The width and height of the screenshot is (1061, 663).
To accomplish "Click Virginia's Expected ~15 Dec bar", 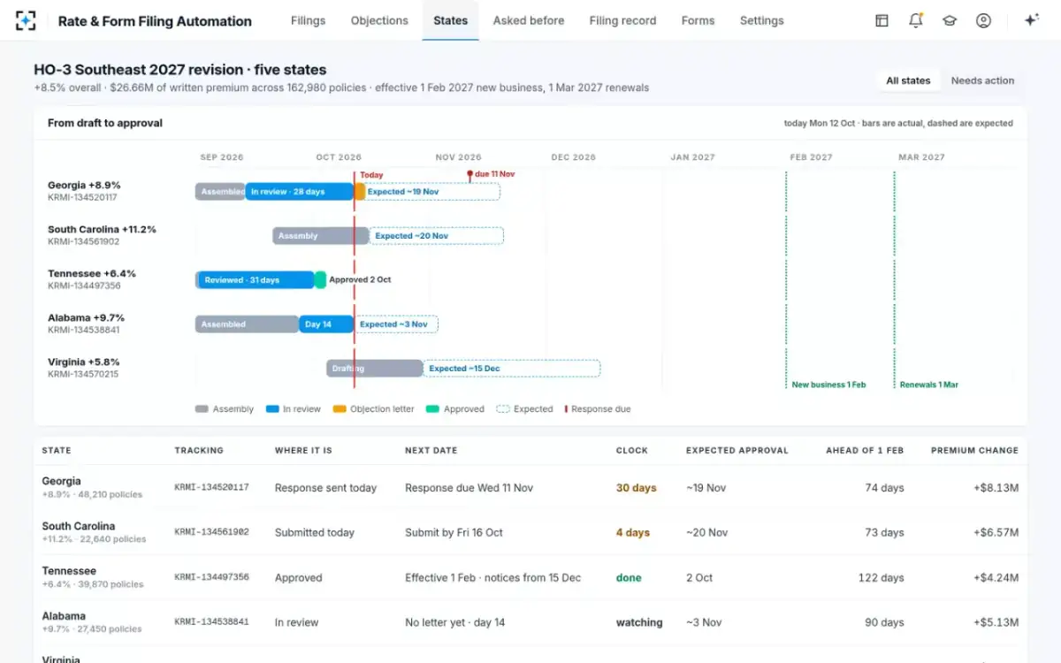I will pos(511,369).
